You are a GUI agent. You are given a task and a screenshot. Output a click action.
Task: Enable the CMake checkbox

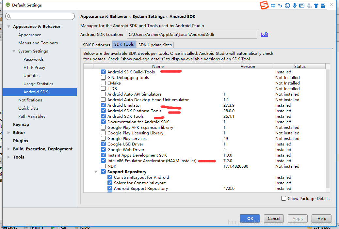pos(103,83)
